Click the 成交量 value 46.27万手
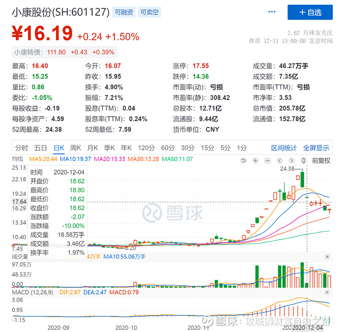The width and height of the screenshot is (340, 332). (294, 66)
